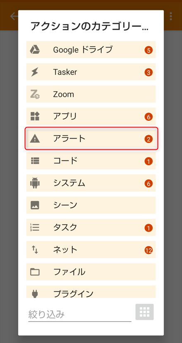The height and width of the screenshot is (343, 182).
Task: Tap the ファイル folder icon
Action: (35, 272)
